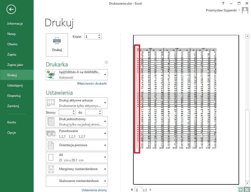Viewport: 251px width, 192px height.
Task: Open the Help question mark icon
Action: click(x=223, y=4)
